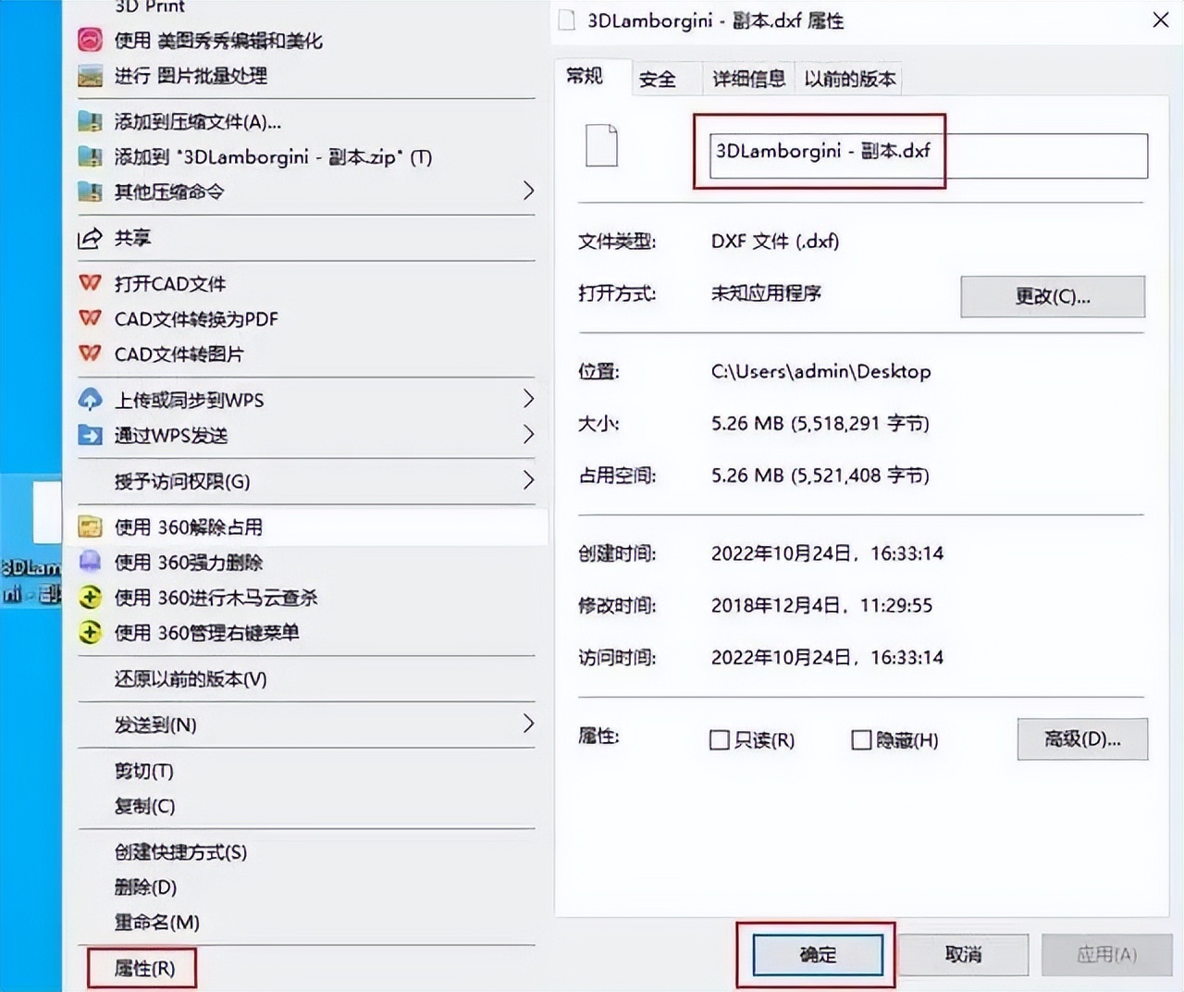This screenshot has height=992, width=1184.
Task: Click the 更改(C) button
Action: [1052, 296]
